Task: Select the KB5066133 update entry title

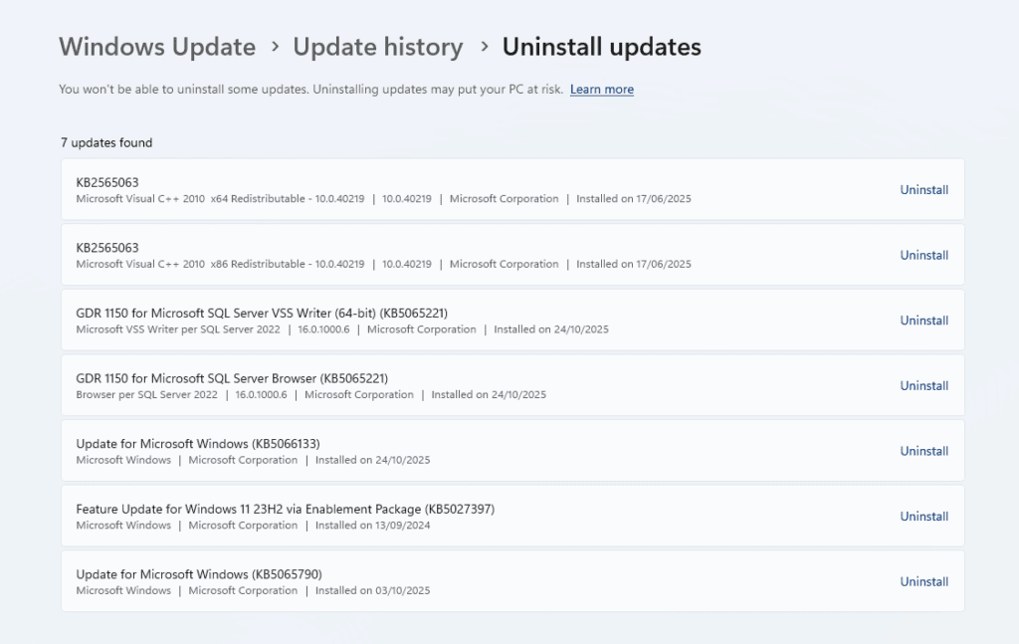Action: click(198, 444)
